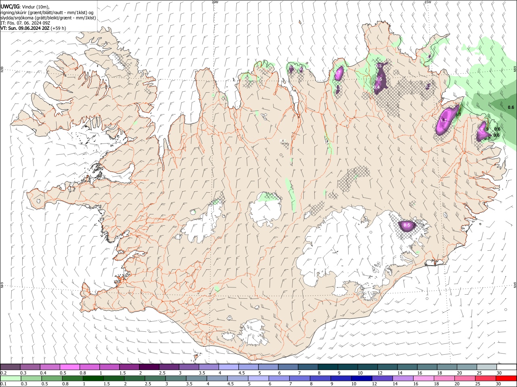The width and height of the screenshot is (517, 387).
Task: Click the bright pink 0.5 snow scale swatch
Action: (x=69, y=367)
